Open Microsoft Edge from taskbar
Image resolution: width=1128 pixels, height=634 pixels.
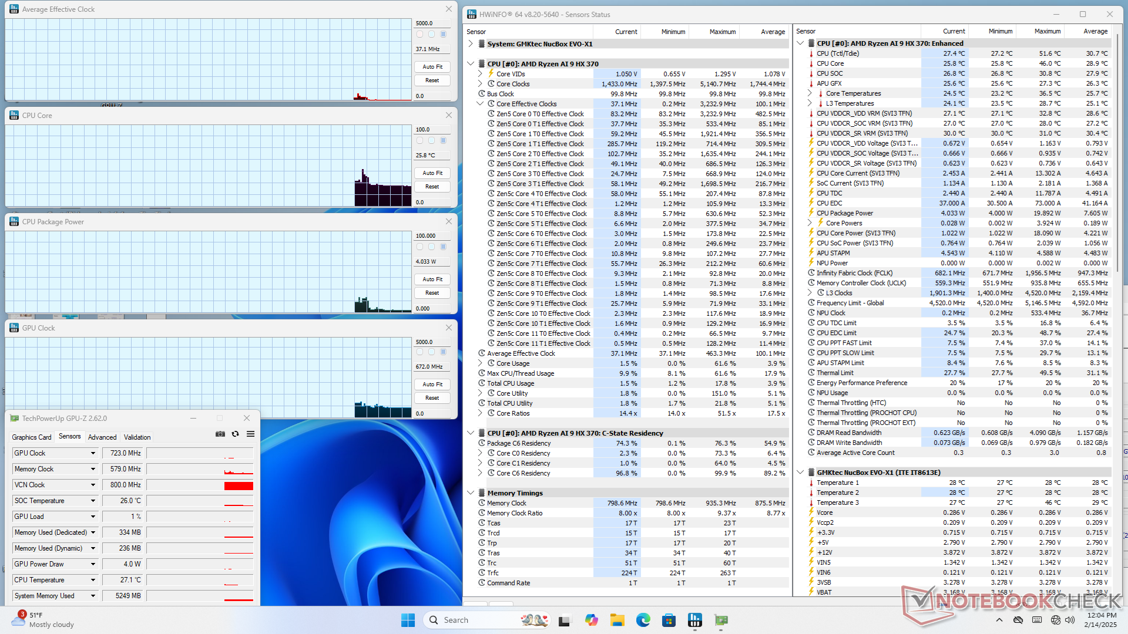(643, 620)
